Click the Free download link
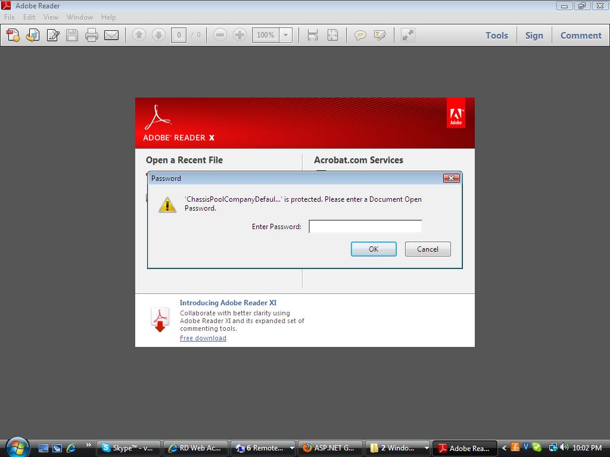The height and width of the screenshot is (457, 610). (203, 338)
